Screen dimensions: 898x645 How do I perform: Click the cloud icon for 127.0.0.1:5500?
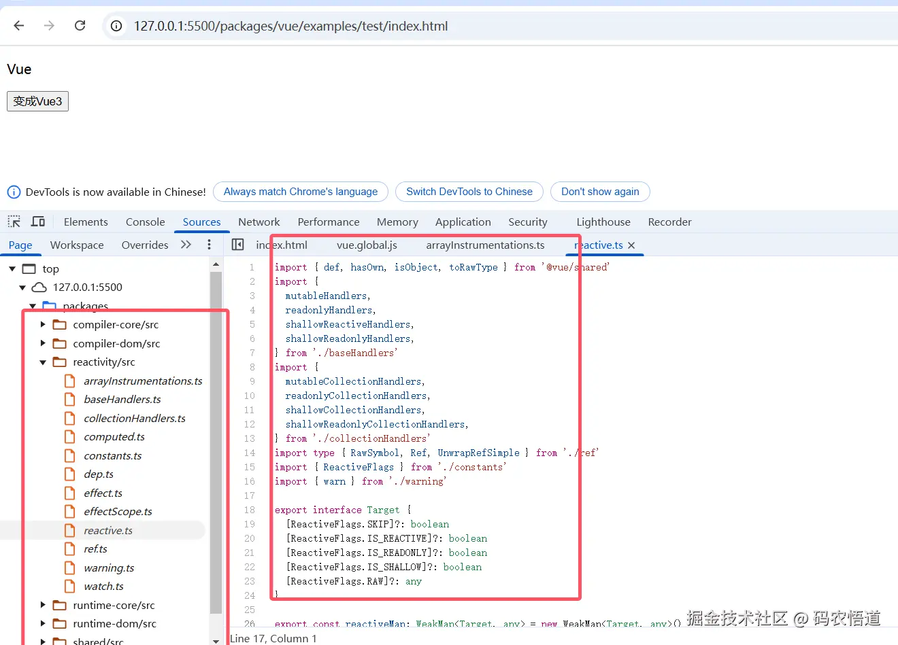pos(39,287)
